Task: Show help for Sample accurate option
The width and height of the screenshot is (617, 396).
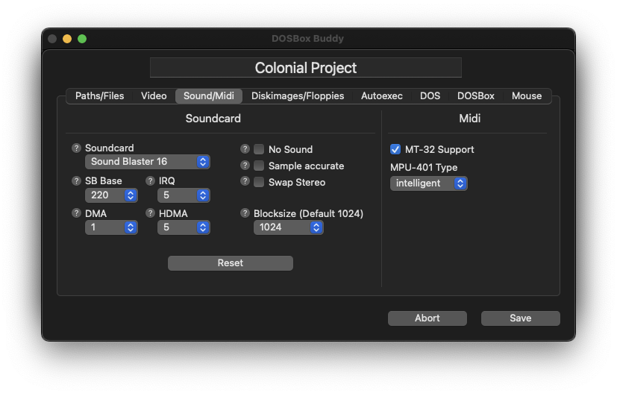Action: tap(245, 166)
